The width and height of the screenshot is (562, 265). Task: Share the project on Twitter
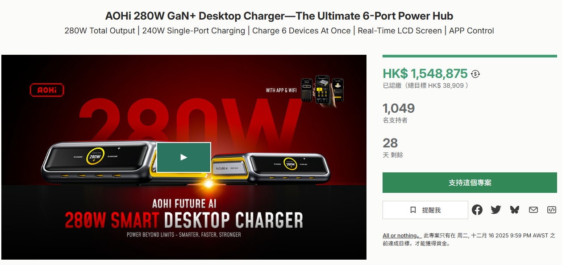point(496,210)
